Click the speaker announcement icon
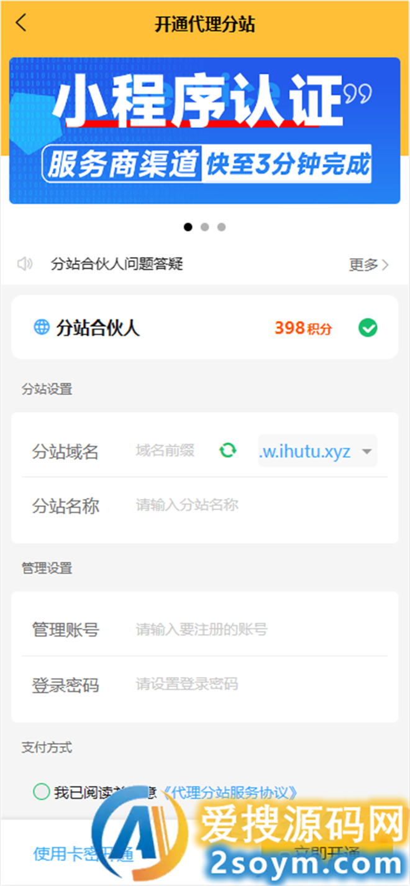Screen dimensions: 410x886 coord(25,264)
